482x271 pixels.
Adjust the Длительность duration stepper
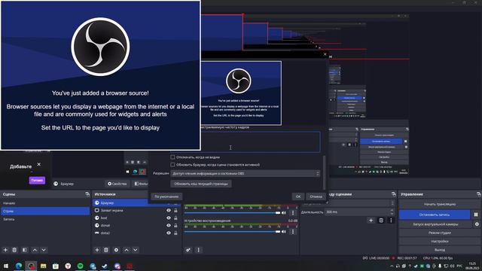pyautogui.click(x=392, y=212)
